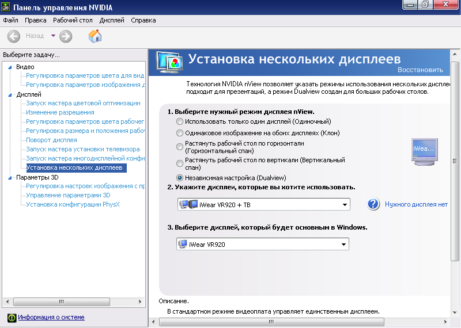Click task tree horizontal scrollbar thumb

62,302
